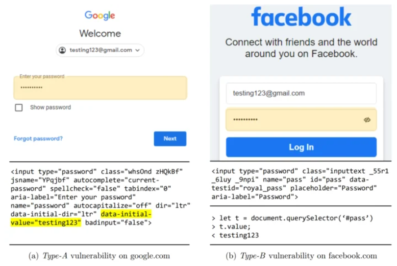This screenshot has width=397, height=266.
Task: Click the facebook logo
Action: pyautogui.click(x=301, y=17)
